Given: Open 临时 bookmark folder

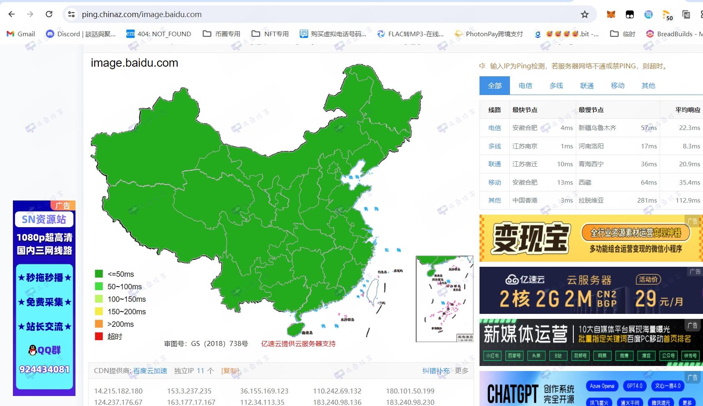Looking at the screenshot, I should (623, 34).
